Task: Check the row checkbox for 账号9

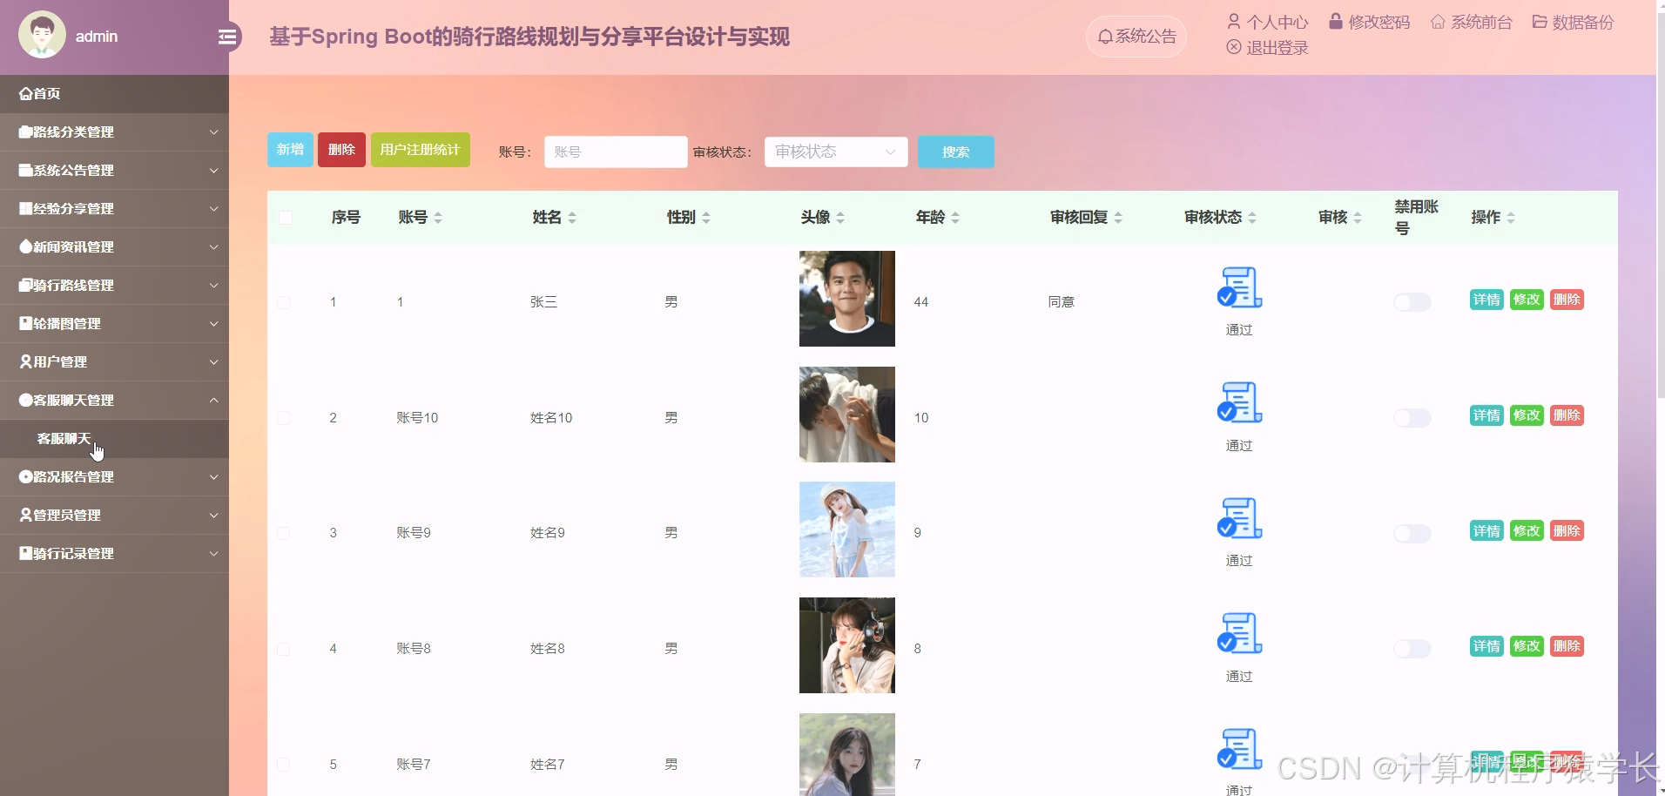Action: [x=284, y=533]
